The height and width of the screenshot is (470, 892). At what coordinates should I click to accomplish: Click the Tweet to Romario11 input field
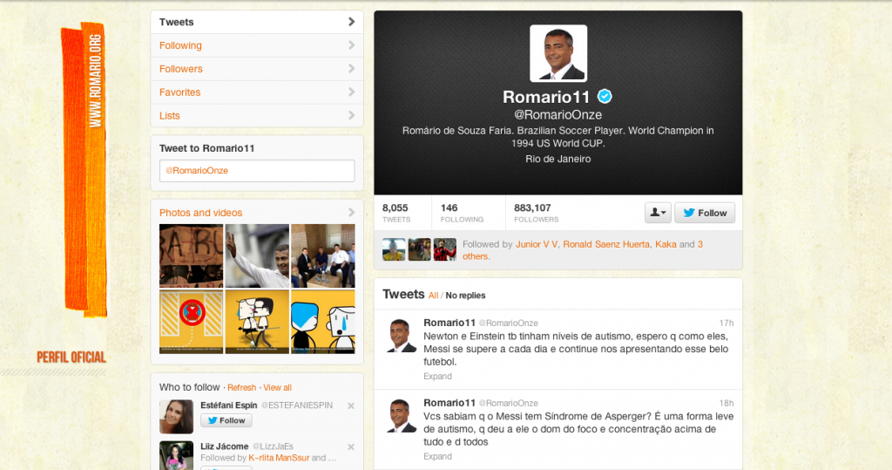[257, 171]
